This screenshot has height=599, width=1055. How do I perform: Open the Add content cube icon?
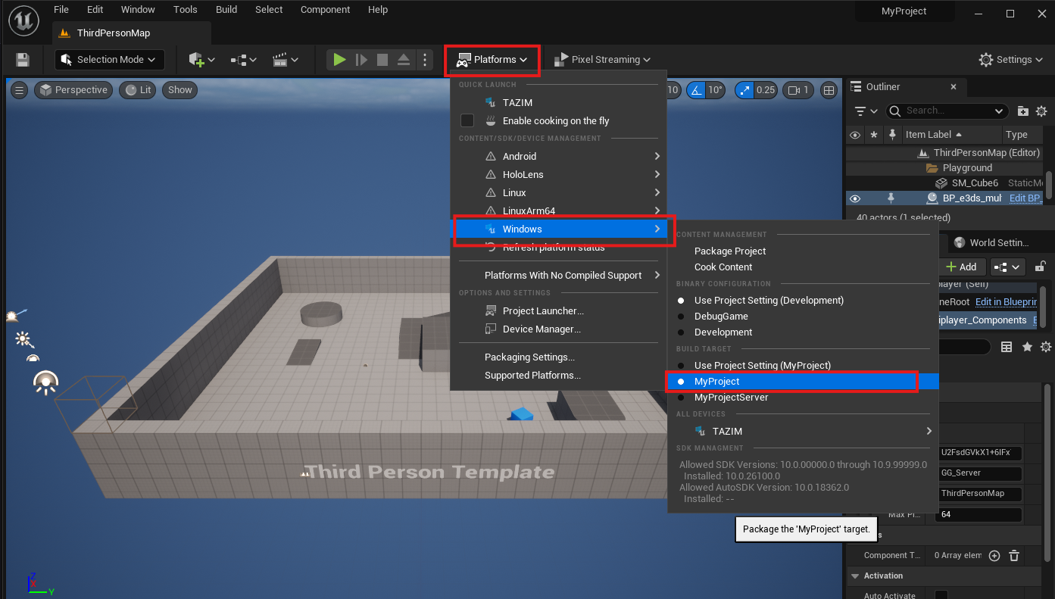201,60
